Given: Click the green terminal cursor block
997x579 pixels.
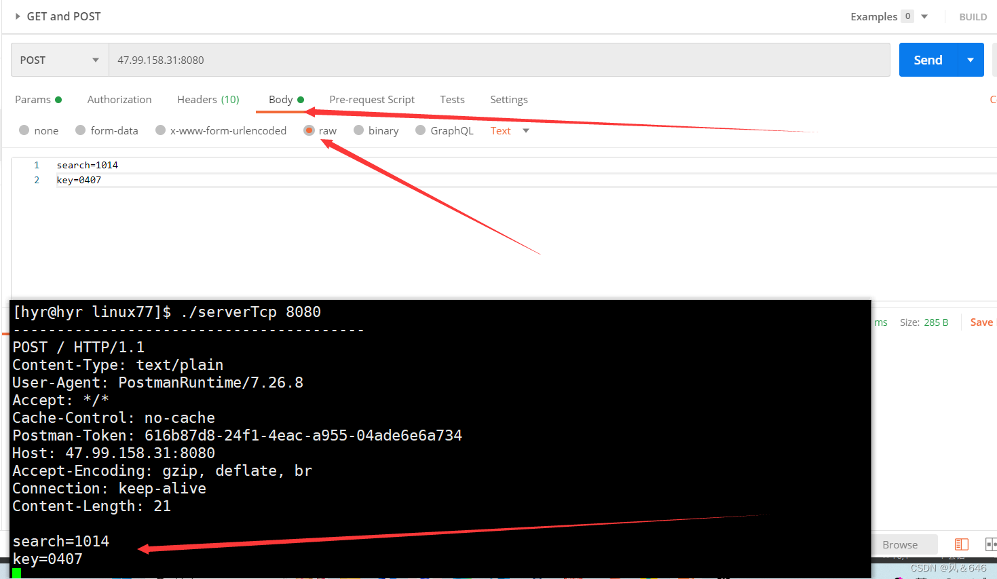Looking at the screenshot, I should point(16,574).
